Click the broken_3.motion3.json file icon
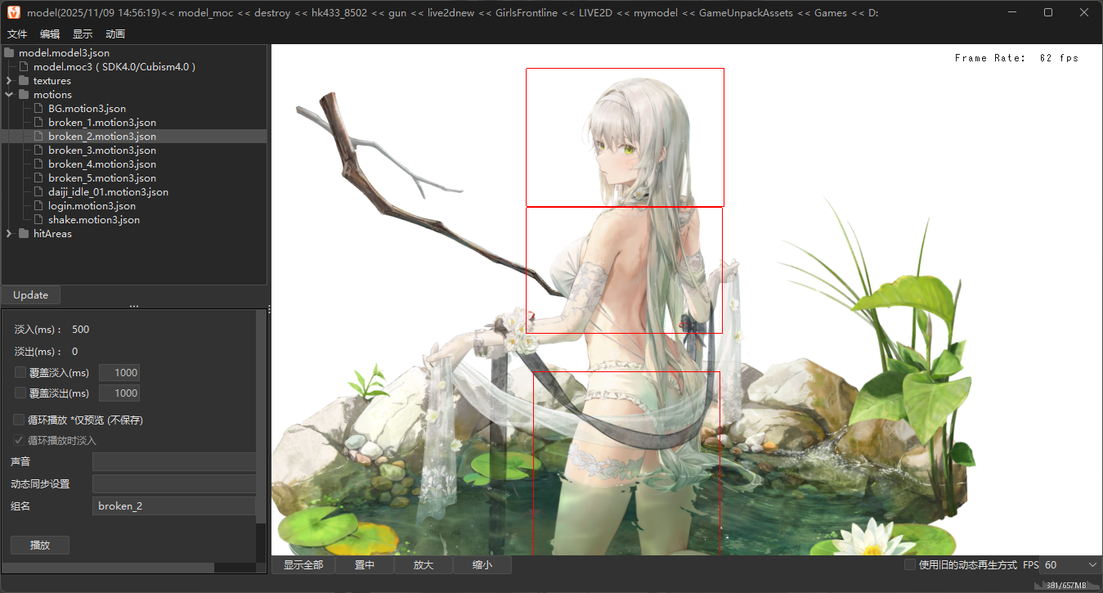Screen dimensions: 1103x593 pos(38,150)
